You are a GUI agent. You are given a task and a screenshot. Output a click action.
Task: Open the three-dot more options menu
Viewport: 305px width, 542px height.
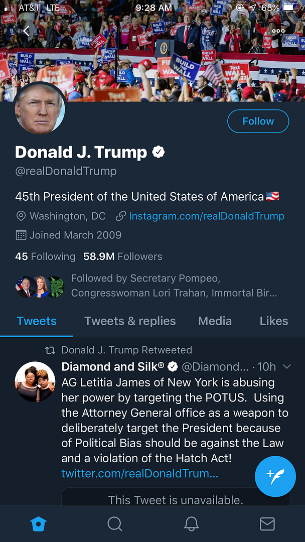[x=278, y=31]
